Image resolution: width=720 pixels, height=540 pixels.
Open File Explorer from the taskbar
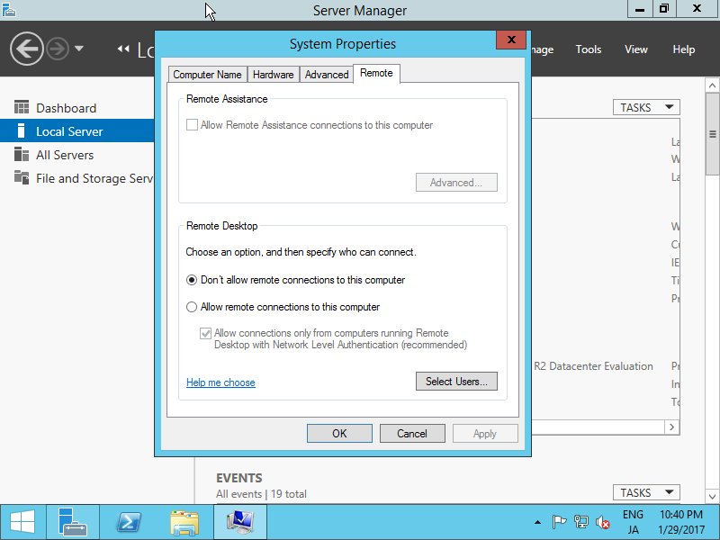(x=184, y=522)
